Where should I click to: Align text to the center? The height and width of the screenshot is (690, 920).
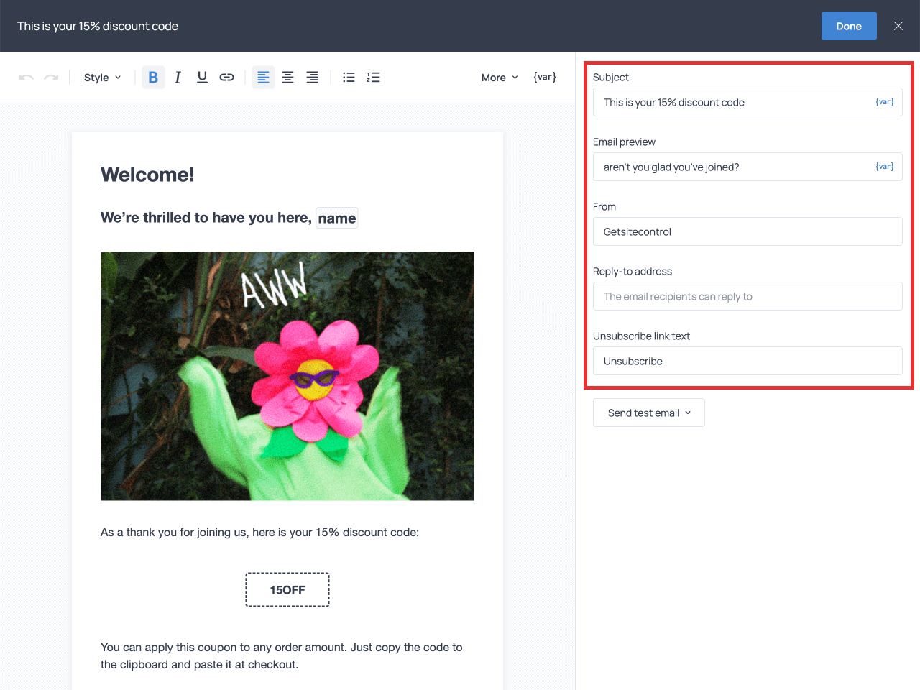pyautogui.click(x=287, y=77)
